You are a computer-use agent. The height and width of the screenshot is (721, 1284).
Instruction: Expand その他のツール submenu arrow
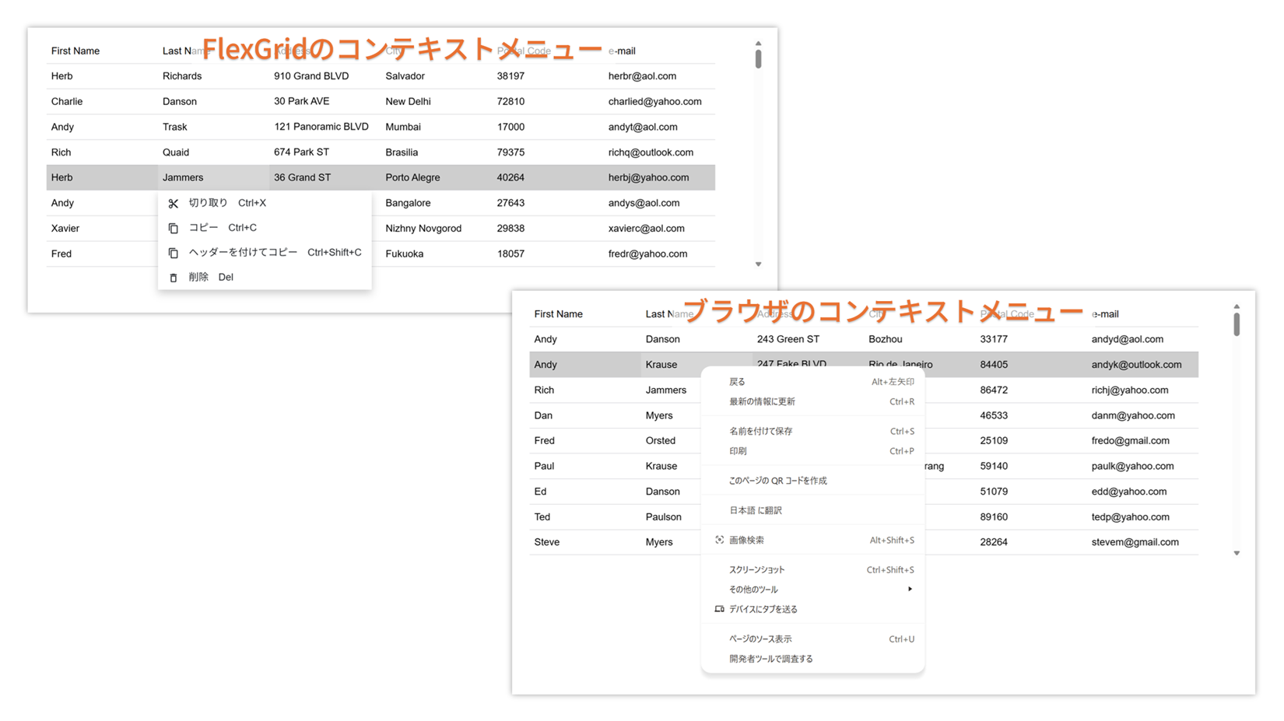pyautogui.click(x=910, y=590)
